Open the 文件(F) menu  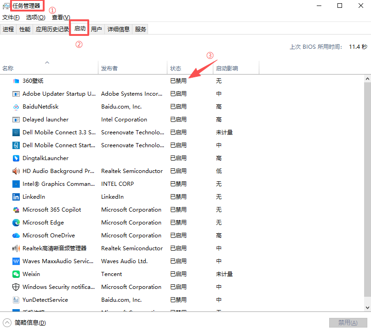11,17
